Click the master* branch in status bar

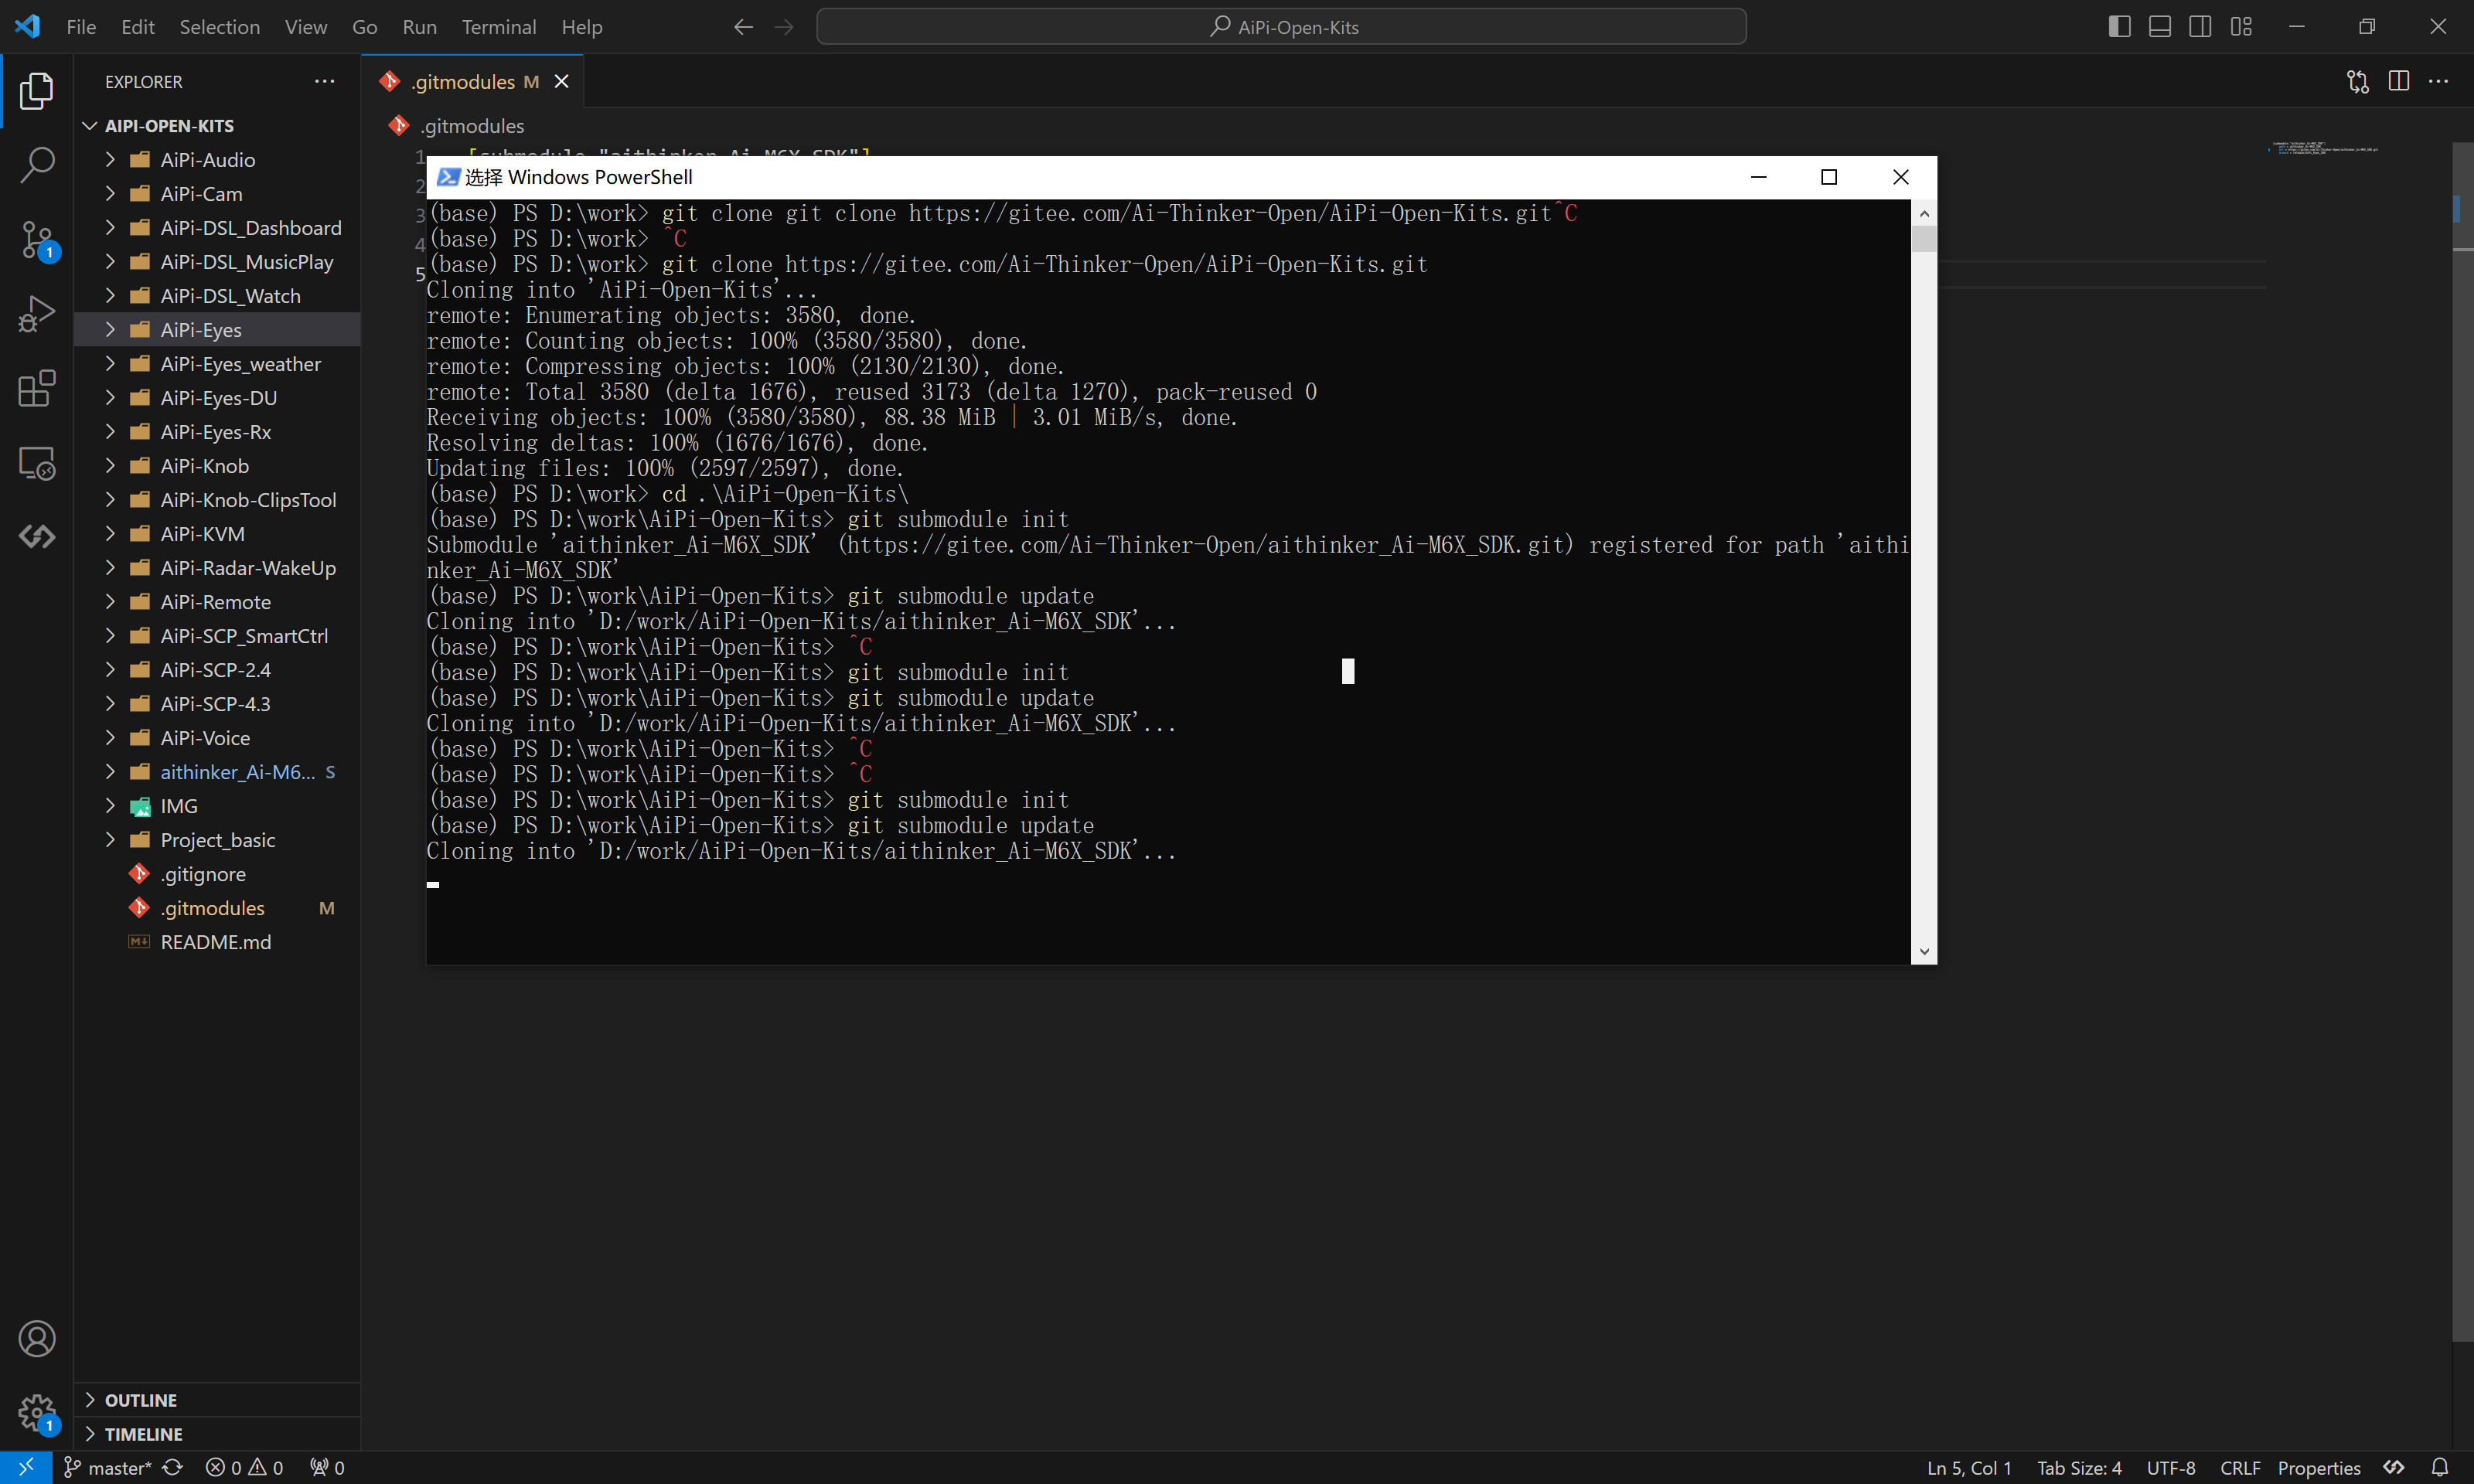[x=108, y=1467]
